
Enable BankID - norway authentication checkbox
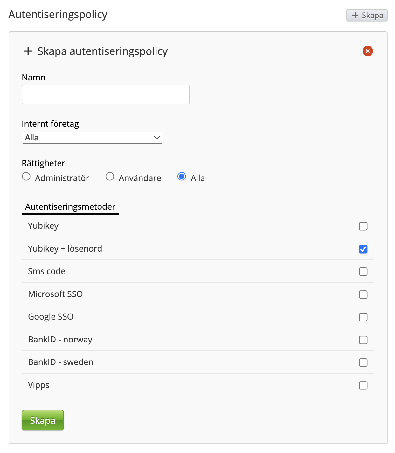pos(363,340)
